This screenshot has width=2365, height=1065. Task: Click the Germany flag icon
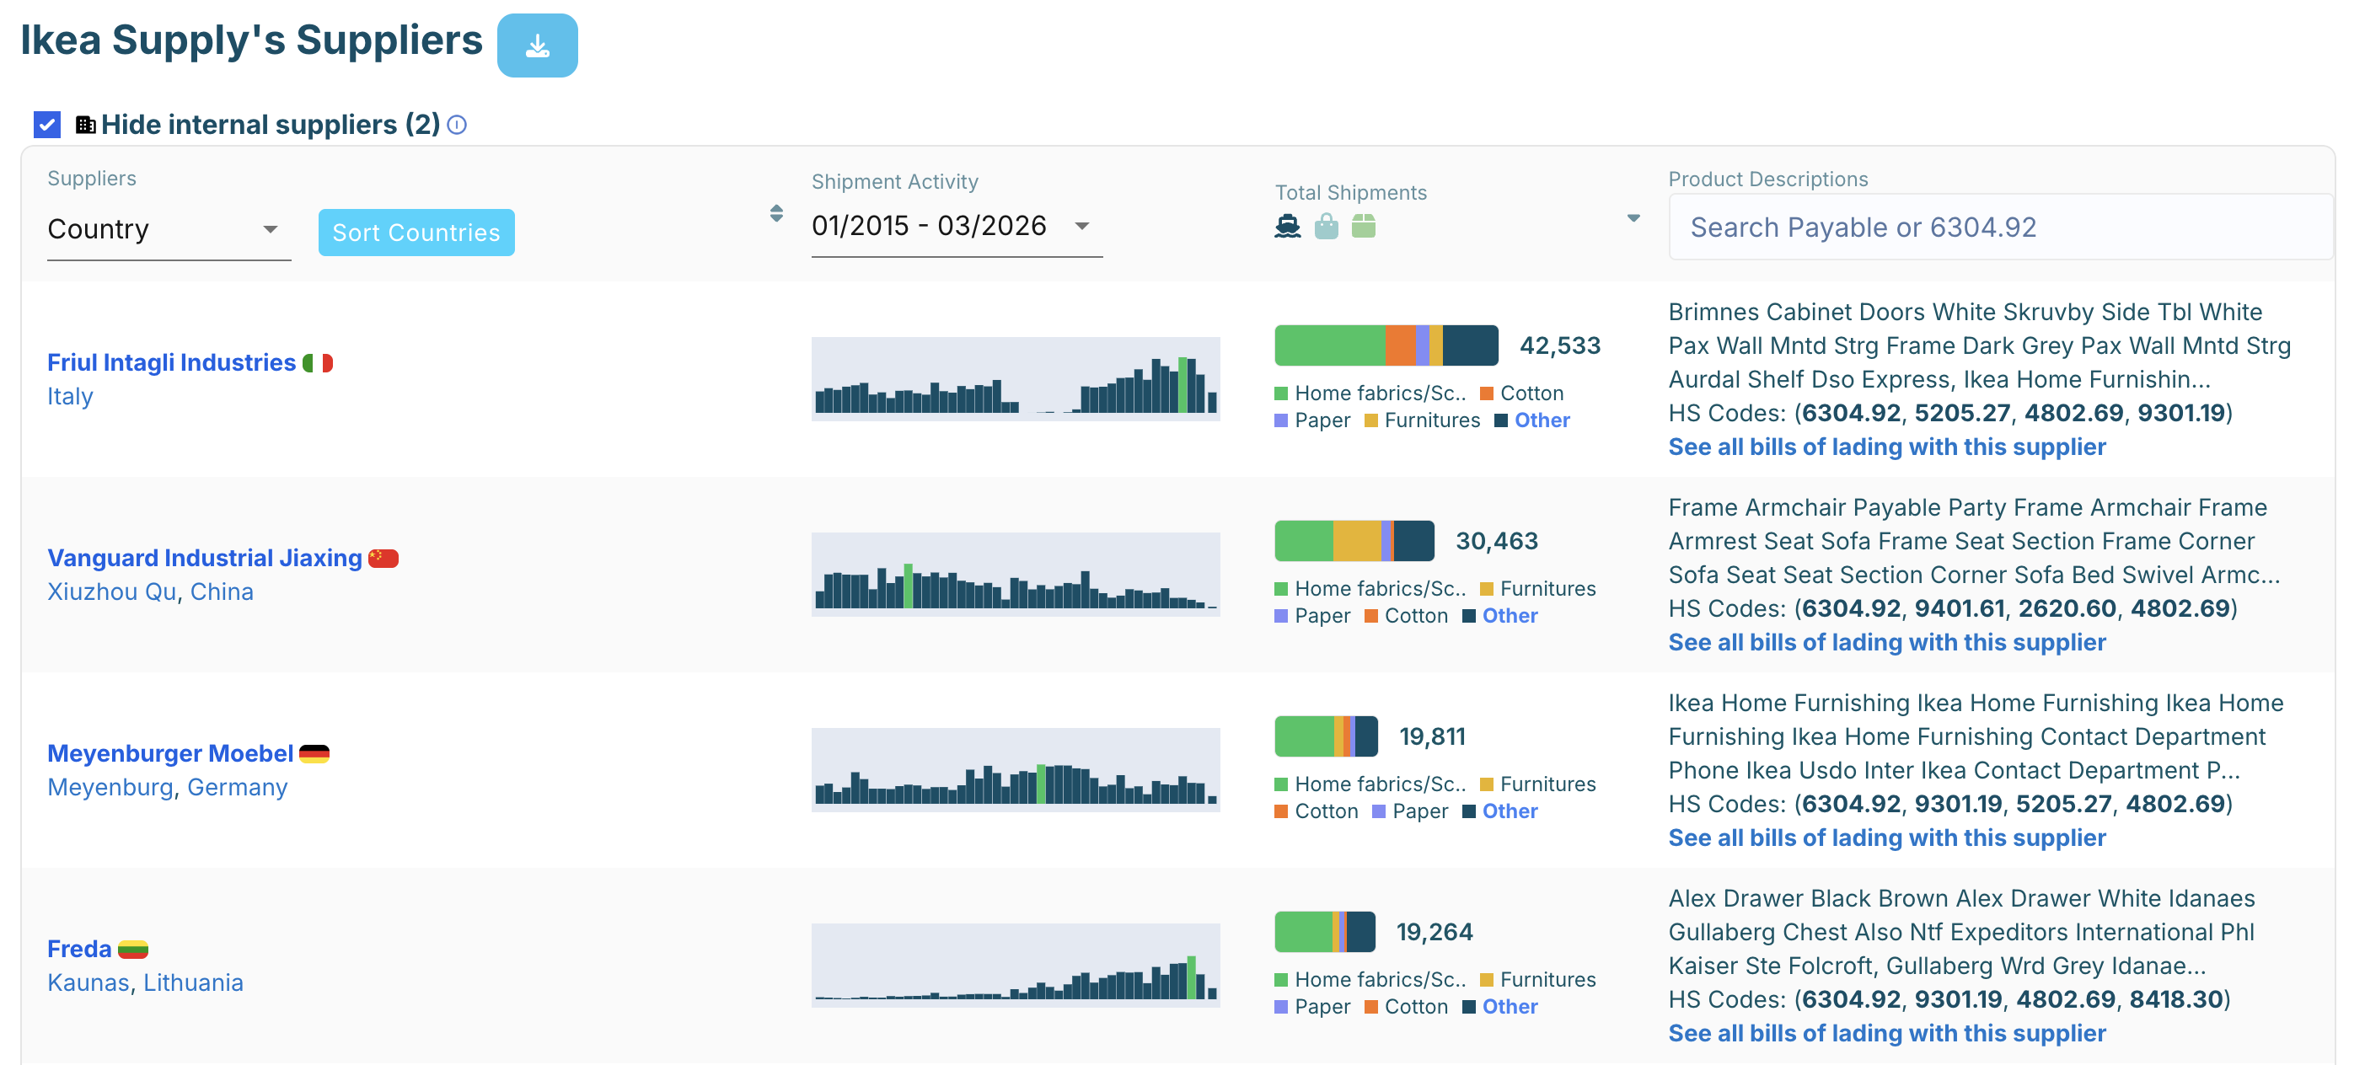[314, 754]
